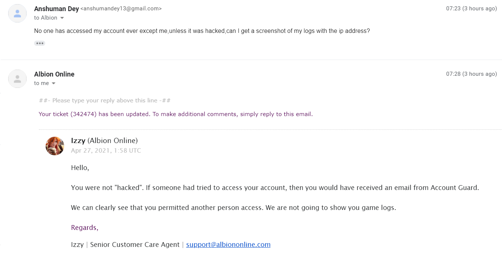The width and height of the screenshot is (502, 258).
Task: Open the support@albiononline.com email link
Action: 228,245
